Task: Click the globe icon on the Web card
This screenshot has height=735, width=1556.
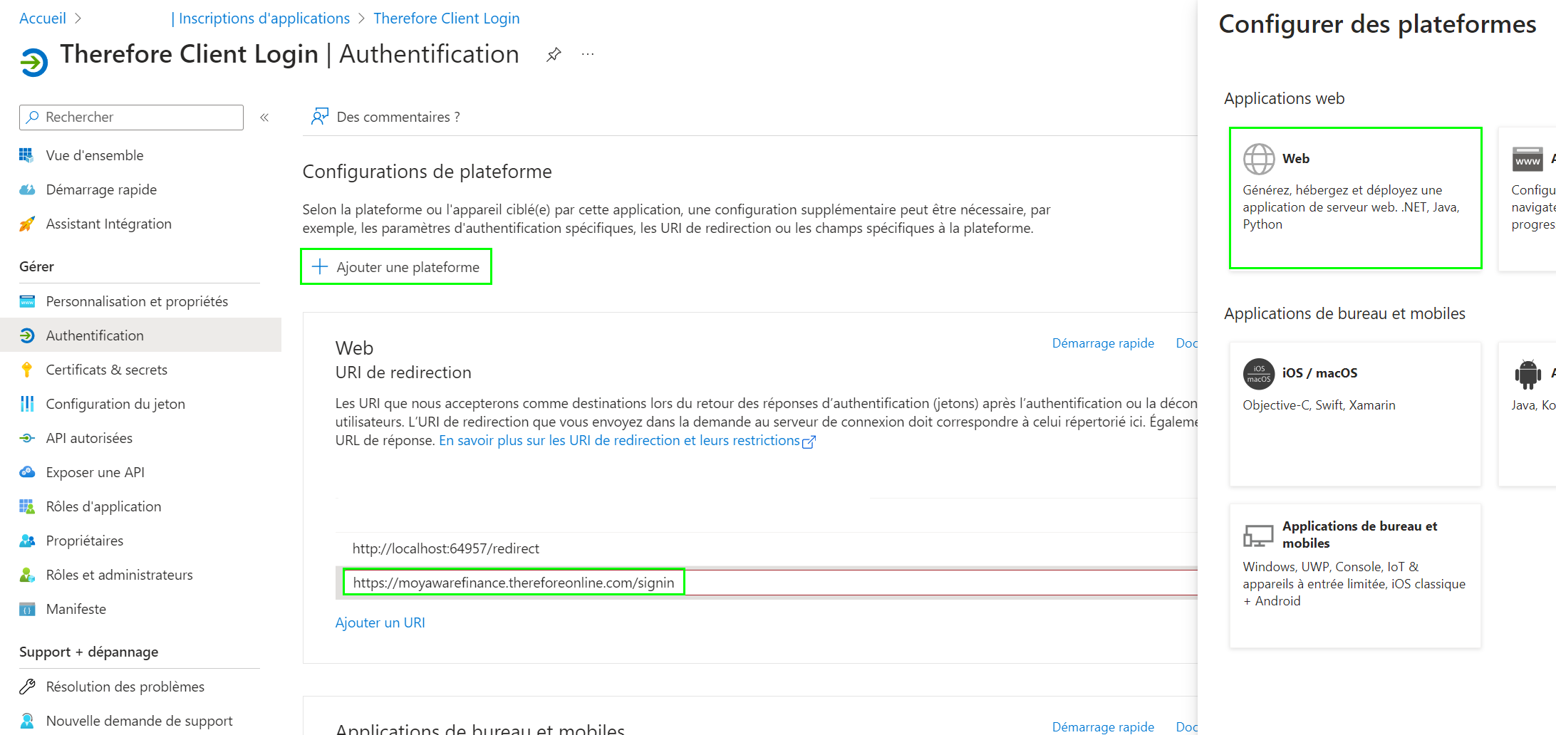Action: tap(1259, 159)
